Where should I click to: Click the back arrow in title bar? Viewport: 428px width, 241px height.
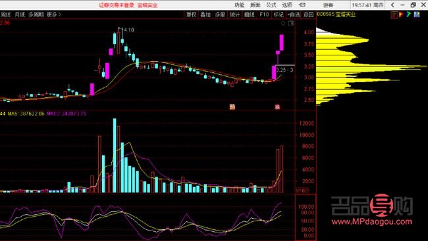point(392,5)
